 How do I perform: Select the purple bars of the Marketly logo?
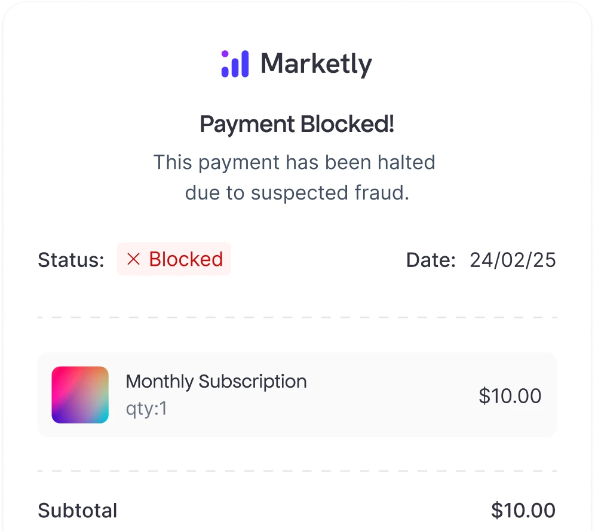[x=234, y=63]
